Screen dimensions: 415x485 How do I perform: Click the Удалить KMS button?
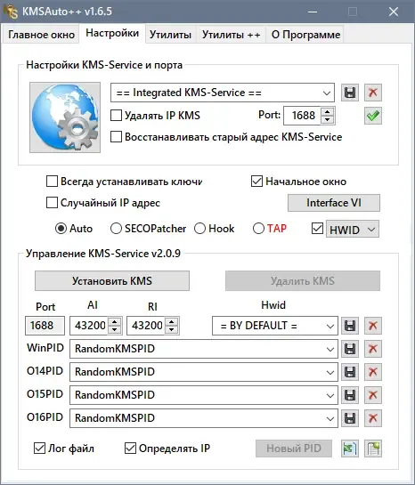click(x=303, y=281)
